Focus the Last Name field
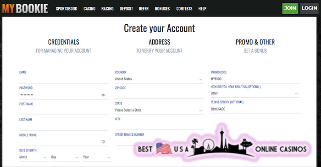 (x=63, y=127)
